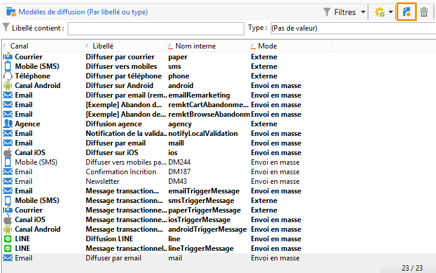Click the gear actions icon
436x273 pixels.
379,12
